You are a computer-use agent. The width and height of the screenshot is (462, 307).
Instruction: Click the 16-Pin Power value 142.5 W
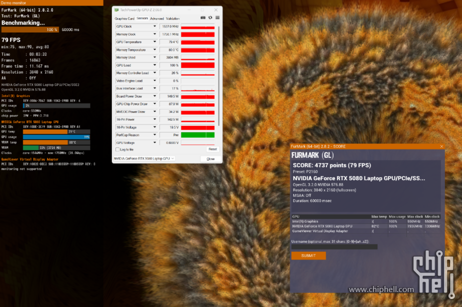click(169, 119)
